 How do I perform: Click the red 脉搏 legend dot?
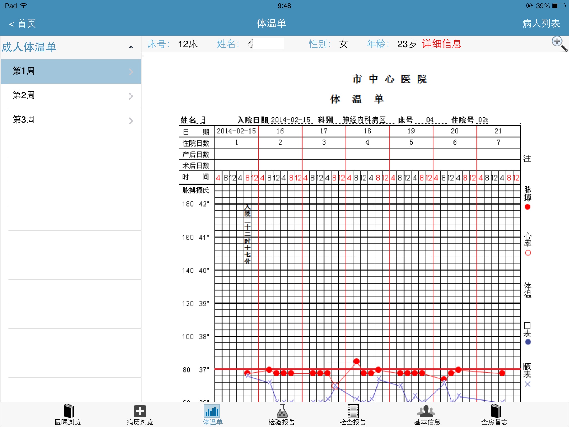click(528, 207)
